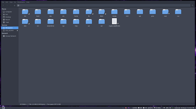Go back with the left arrow button
Image resolution: width=196 pixels, height=109 pixels.
point(3,5)
